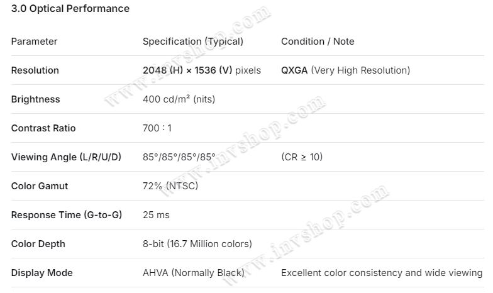Click the "Resolution" row label
This screenshot has width=493, height=293.
tap(35, 70)
